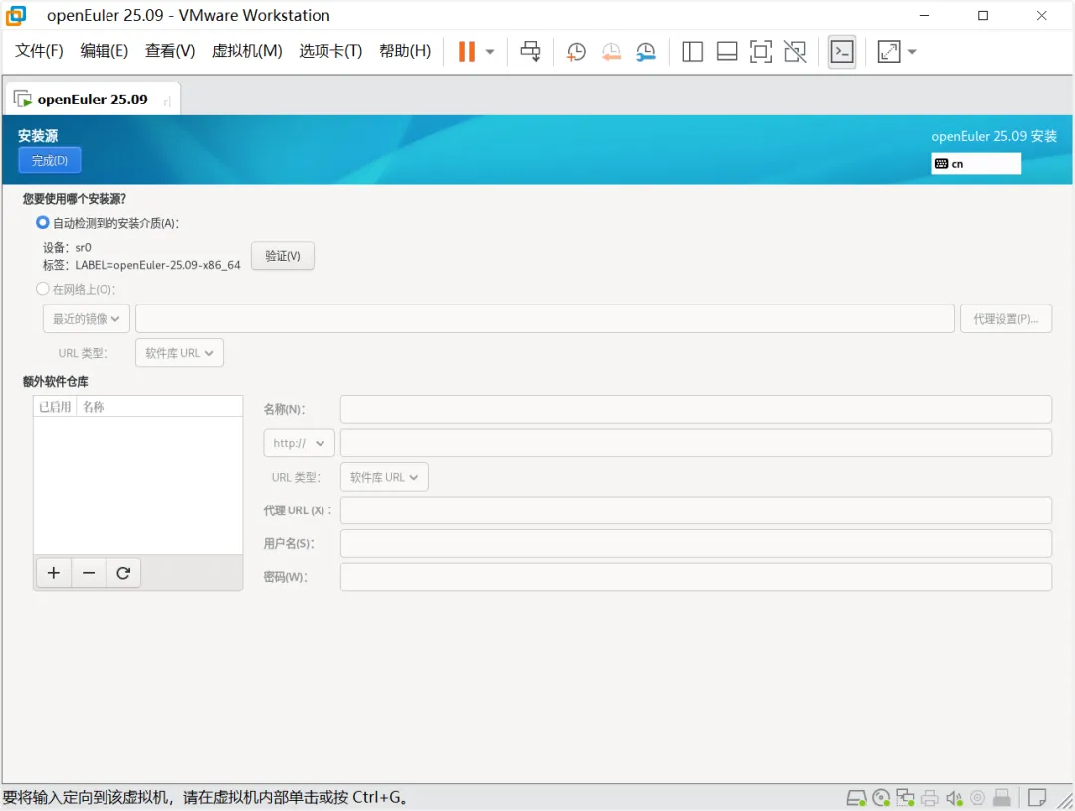This screenshot has width=1075, height=811.
Task: Click the 设备: sr0 text
Action: pos(68,247)
